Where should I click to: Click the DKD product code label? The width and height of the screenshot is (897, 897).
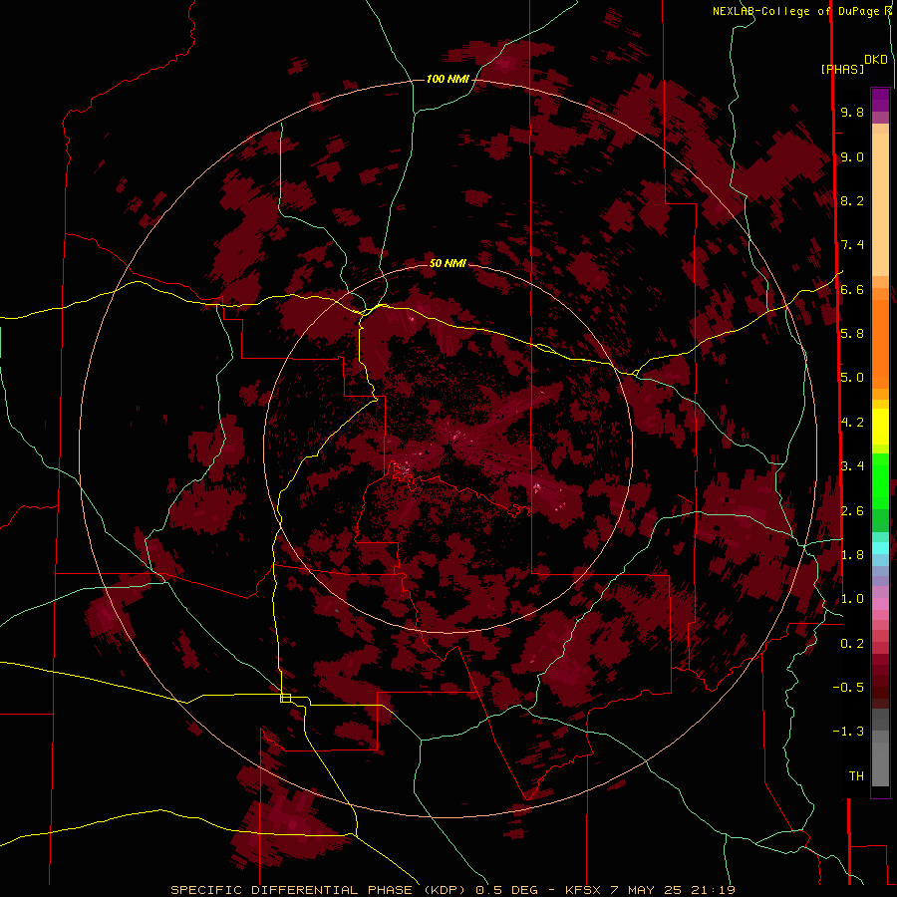(x=876, y=60)
